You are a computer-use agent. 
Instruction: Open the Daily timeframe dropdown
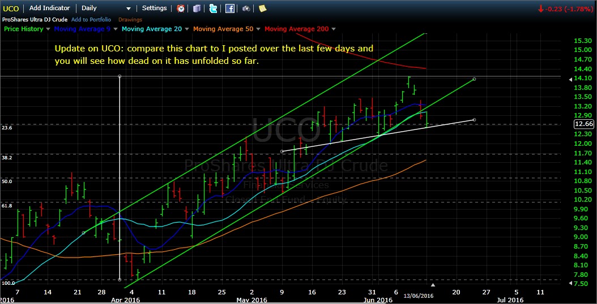tap(106, 8)
